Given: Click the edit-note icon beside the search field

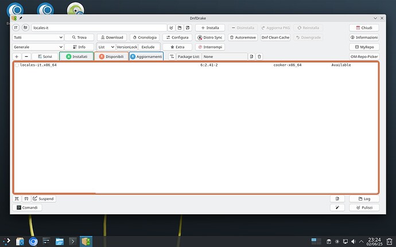Looking at the screenshot, I should [x=188, y=28].
